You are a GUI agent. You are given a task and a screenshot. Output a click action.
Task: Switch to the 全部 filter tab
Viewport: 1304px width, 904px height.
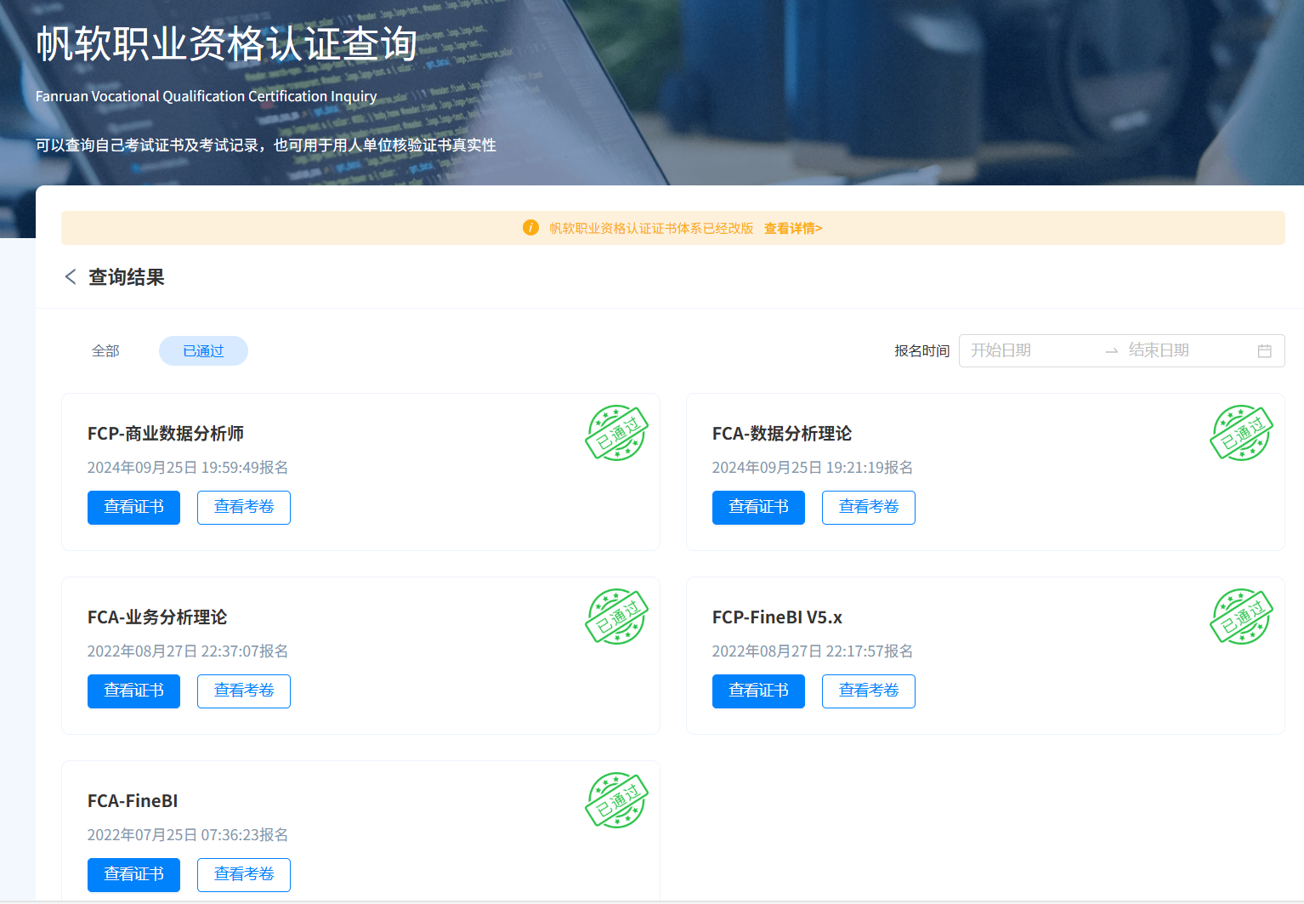pyautogui.click(x=105, y=351)
